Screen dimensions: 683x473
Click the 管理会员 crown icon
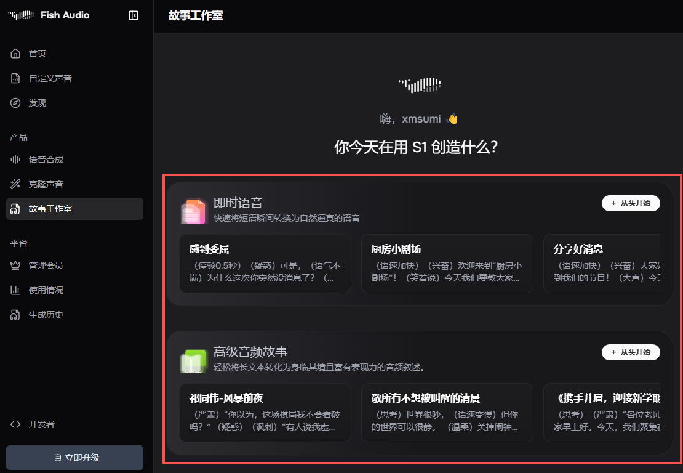tap(16, 265)
